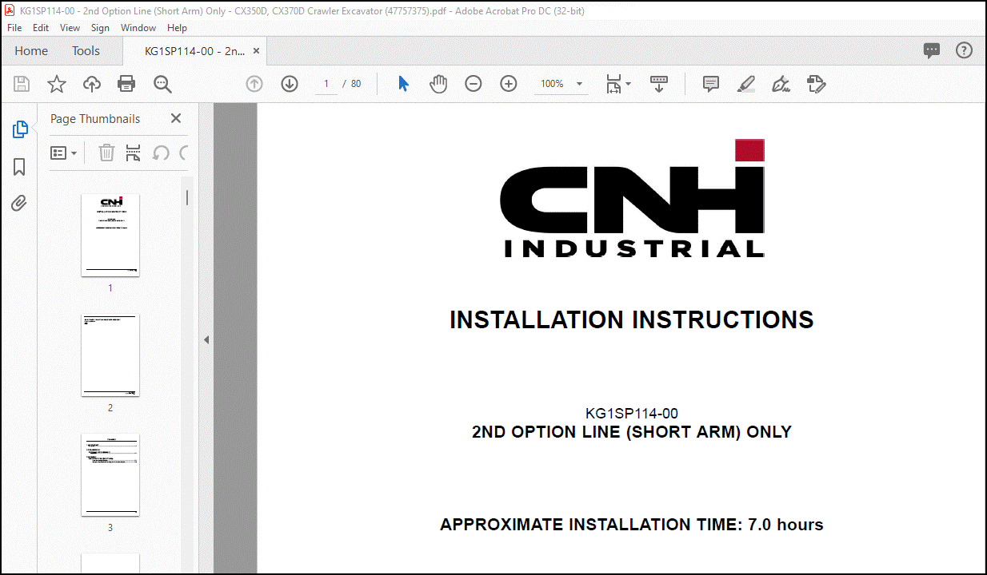Click the CNH Industrial logo
The width and height of the screenshot is (987, 575).
click(x=632, y=198)
